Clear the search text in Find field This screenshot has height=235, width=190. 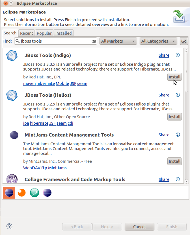(x=94, y=41)
